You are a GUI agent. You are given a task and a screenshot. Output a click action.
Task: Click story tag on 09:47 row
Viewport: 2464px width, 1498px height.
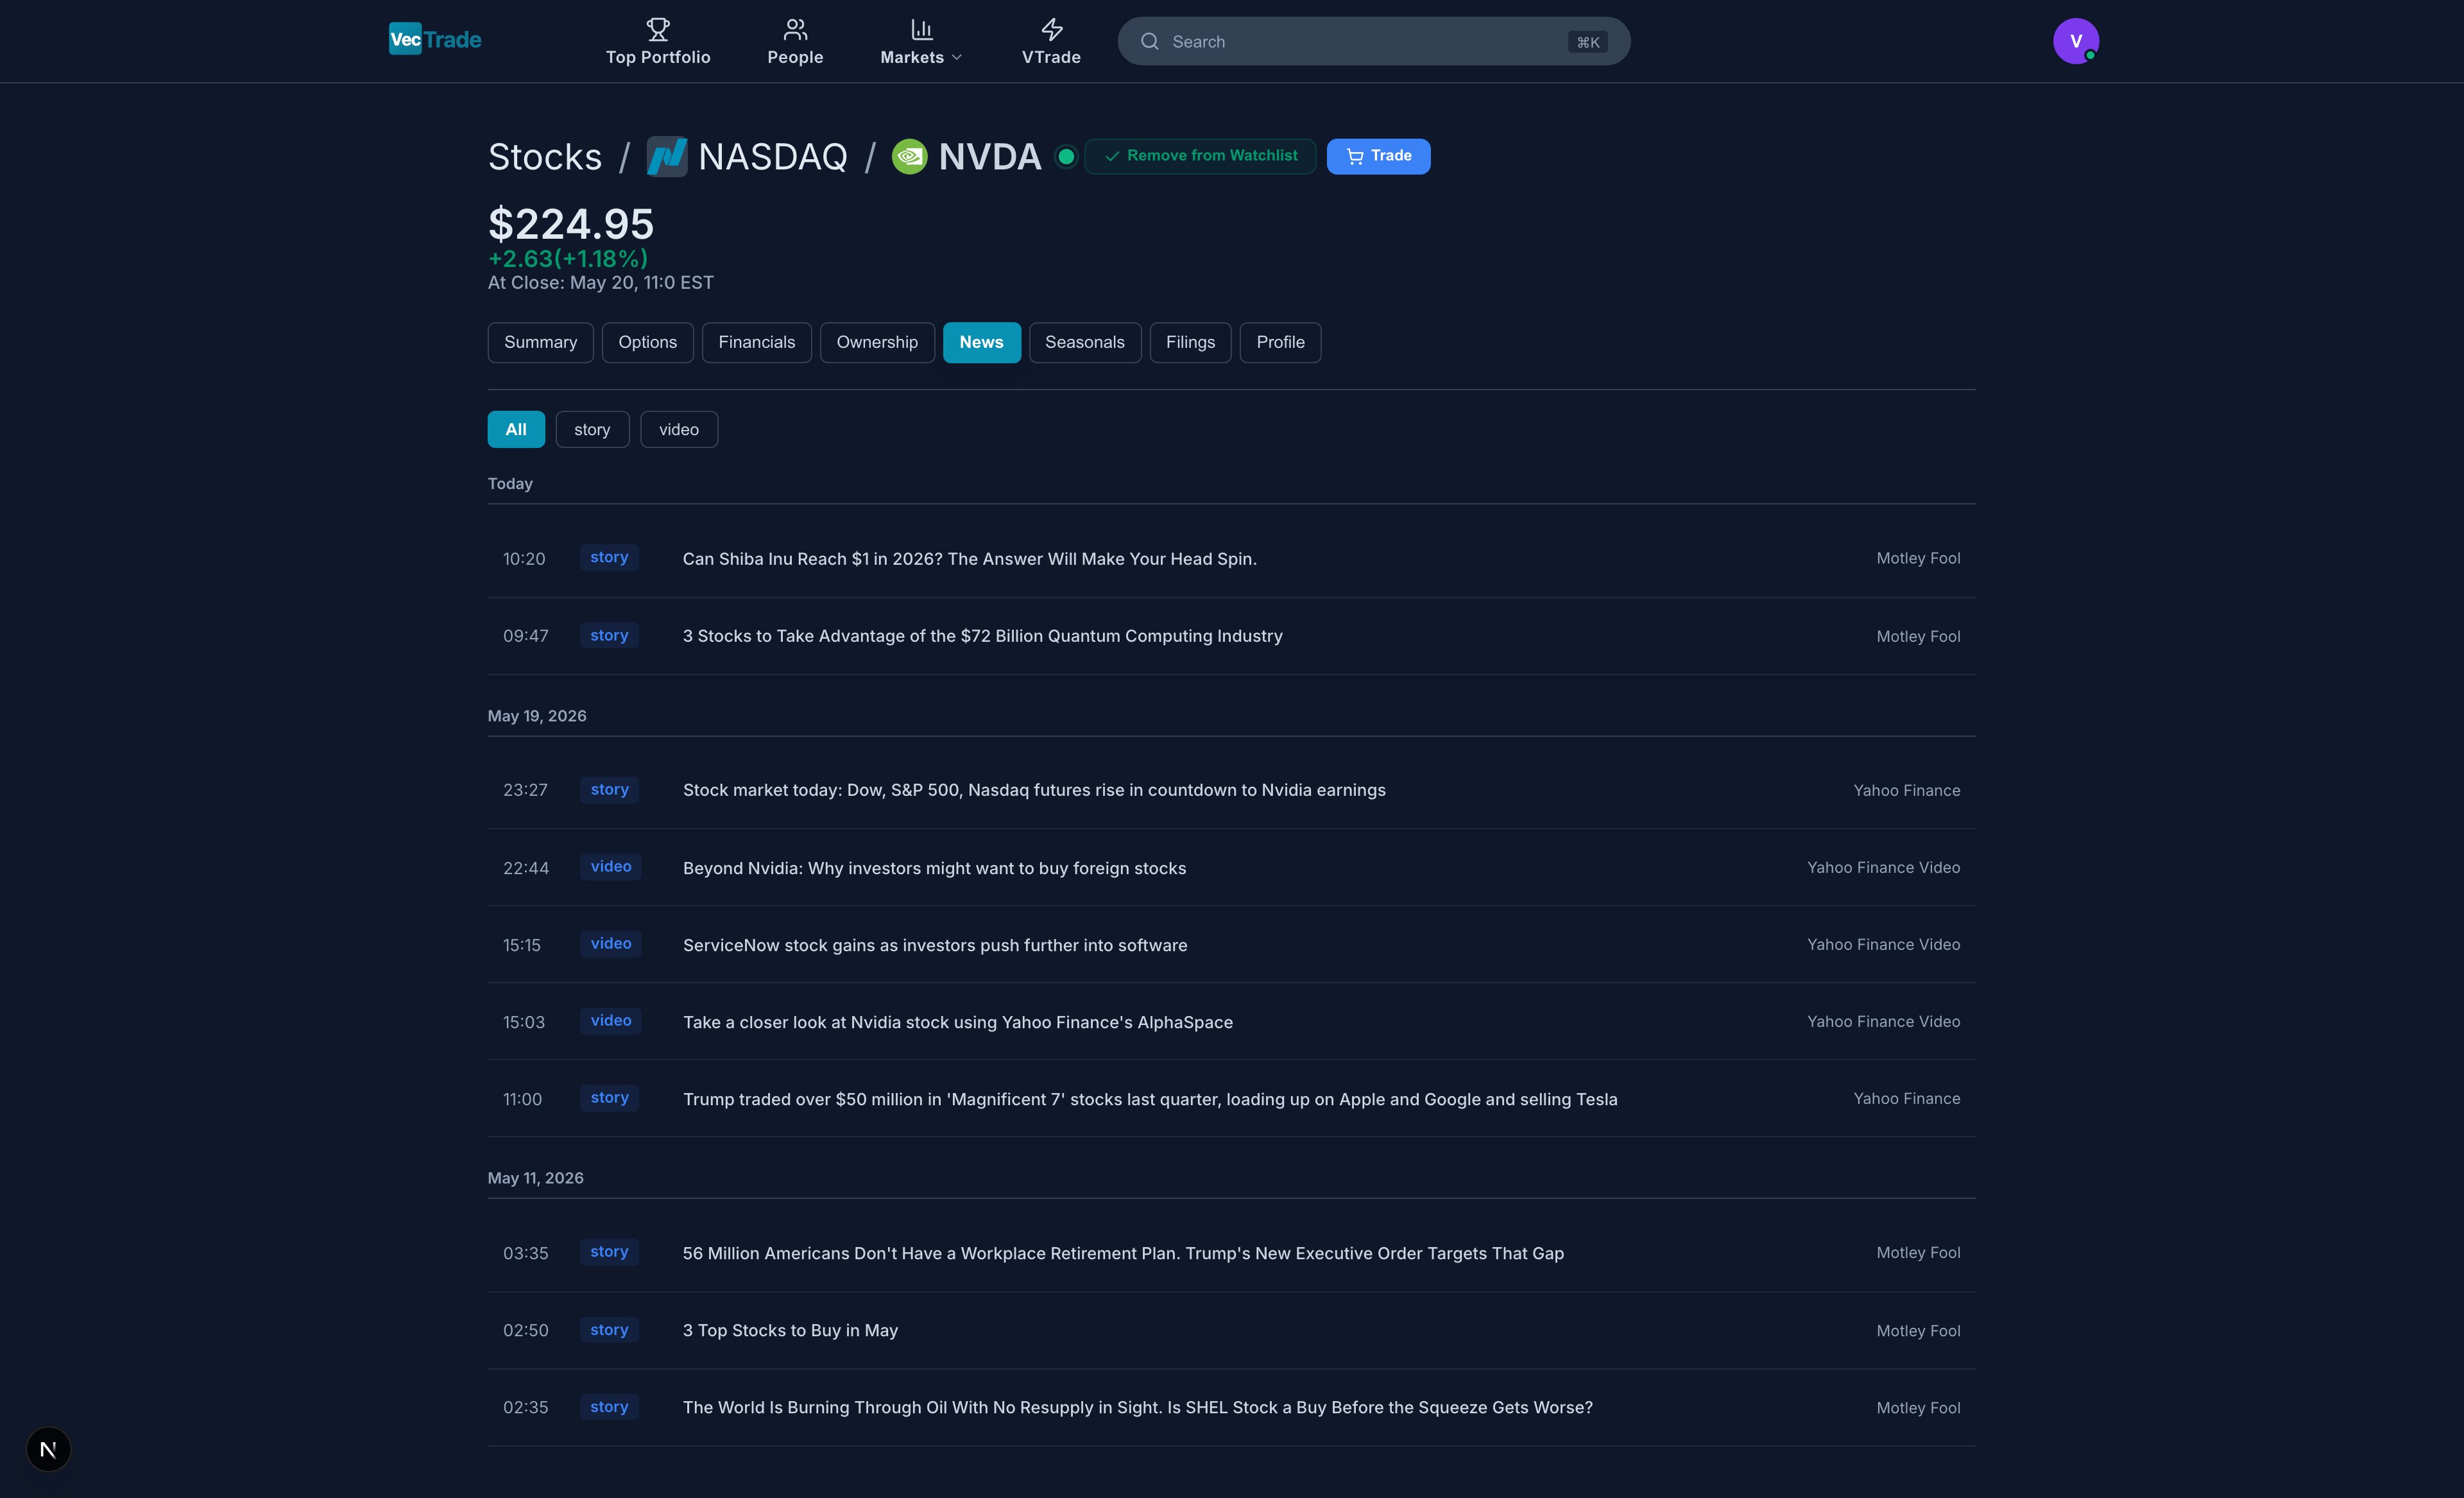[x=609, y=636]
